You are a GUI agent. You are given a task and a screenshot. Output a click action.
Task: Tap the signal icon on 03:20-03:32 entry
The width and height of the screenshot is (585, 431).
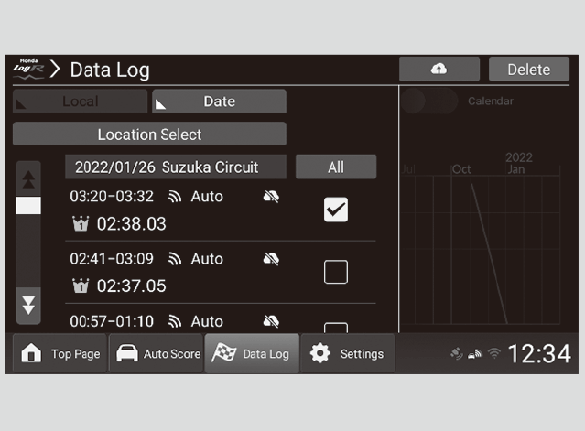click(x=176, y=197)
